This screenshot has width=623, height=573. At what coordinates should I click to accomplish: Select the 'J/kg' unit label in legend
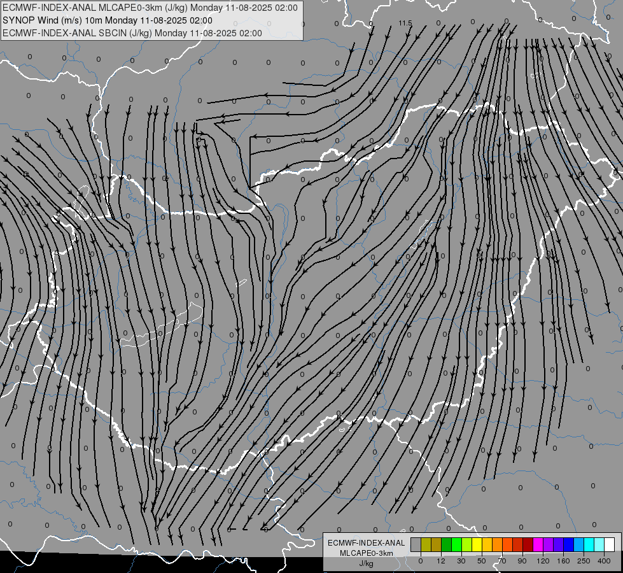(367, 563)
